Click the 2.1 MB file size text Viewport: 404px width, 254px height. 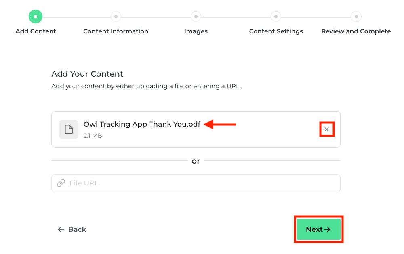[x=93, y=136]
